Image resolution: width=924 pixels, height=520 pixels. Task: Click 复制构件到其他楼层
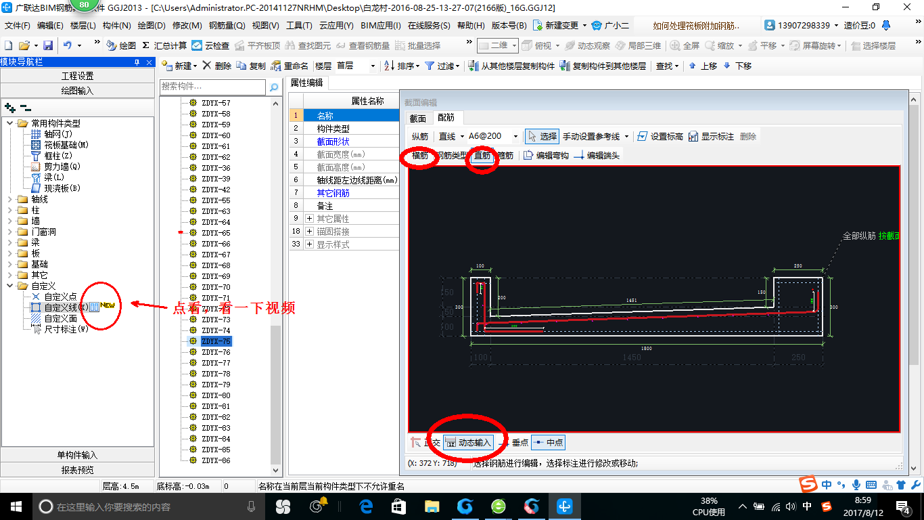coord(604,66)
